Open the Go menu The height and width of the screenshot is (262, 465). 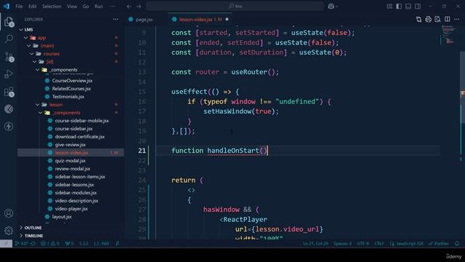click(86, 7)
